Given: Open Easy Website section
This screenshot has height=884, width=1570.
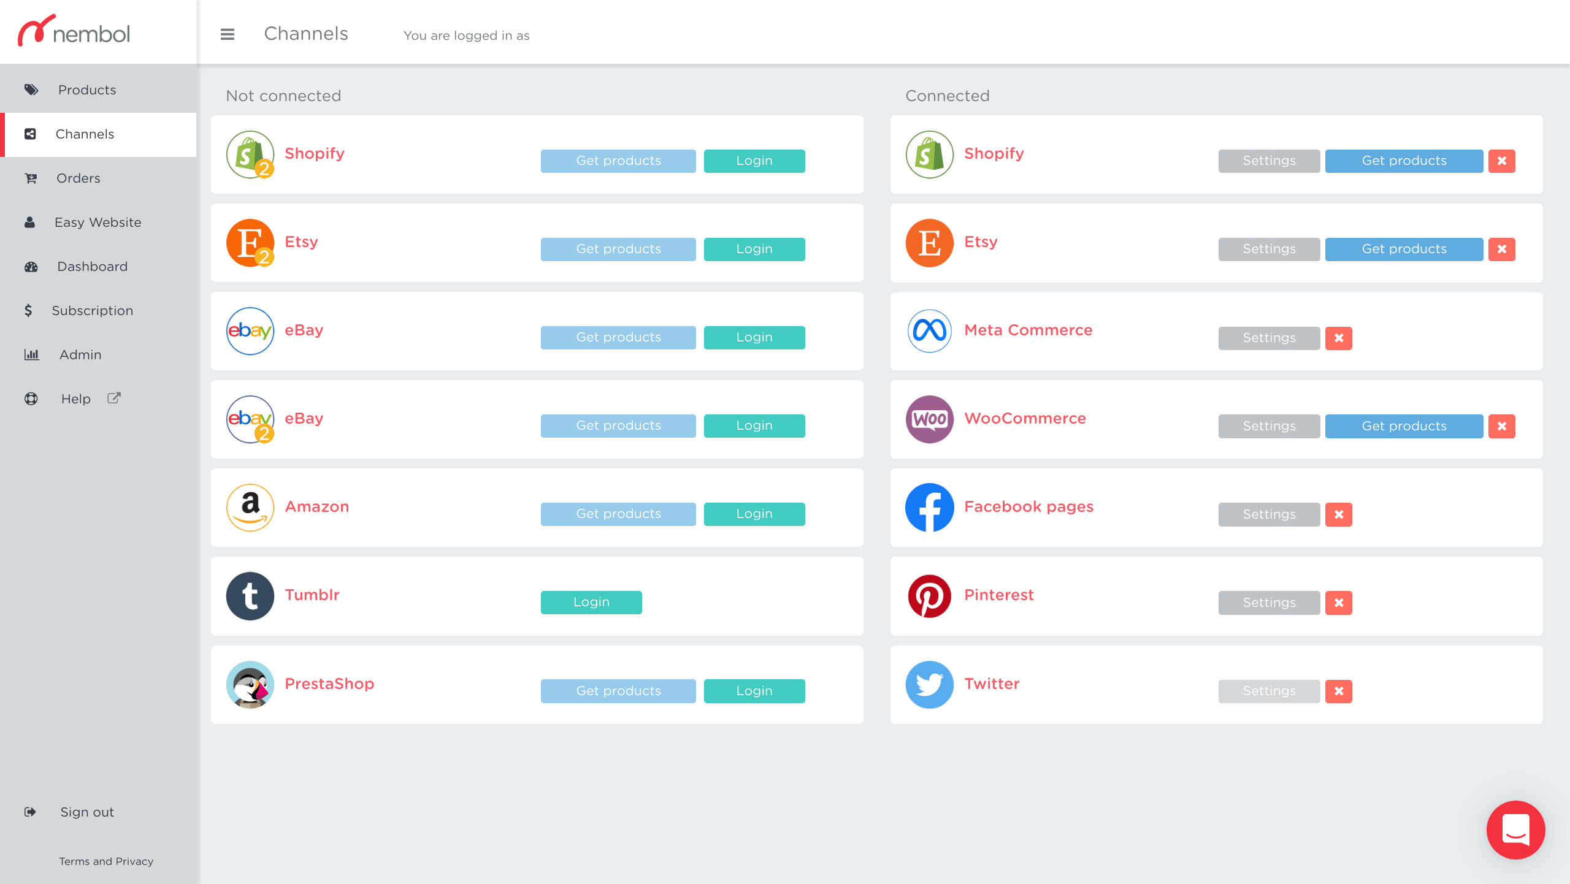Looking at the screenshot, I should 98,223.
